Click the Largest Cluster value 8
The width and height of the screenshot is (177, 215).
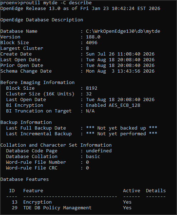click(x=87, y=48)
